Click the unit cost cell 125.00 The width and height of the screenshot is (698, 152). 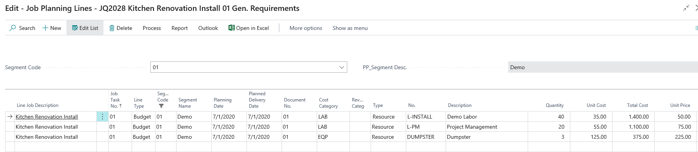click(x=591, y=137)
